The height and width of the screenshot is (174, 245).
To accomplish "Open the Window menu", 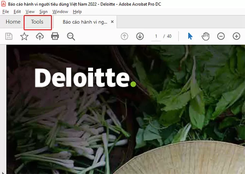I will 60,12.
